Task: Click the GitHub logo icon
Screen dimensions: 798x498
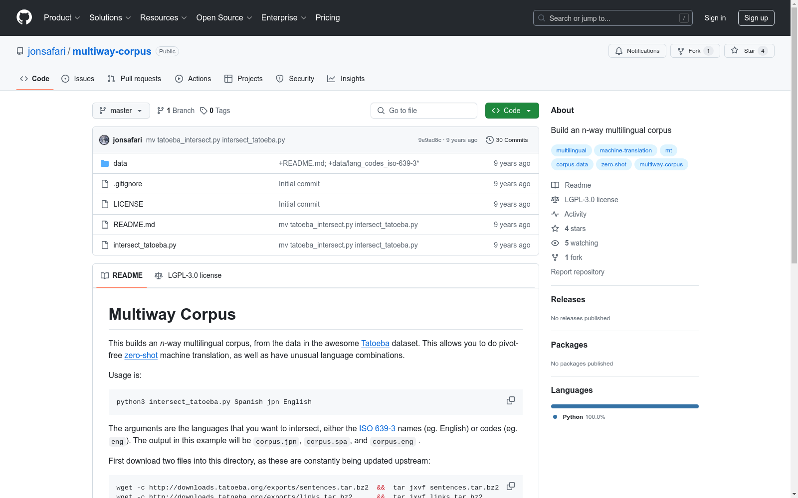Action: tap(24, 17)
